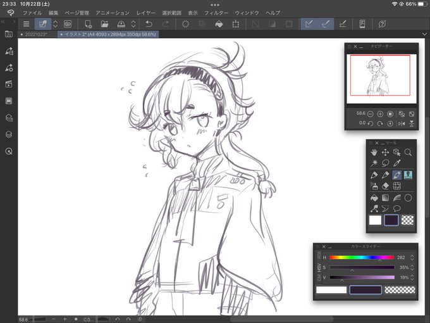Switch Color Slider to RGB tab
The image size is (430, 323).
coord(319,255)
